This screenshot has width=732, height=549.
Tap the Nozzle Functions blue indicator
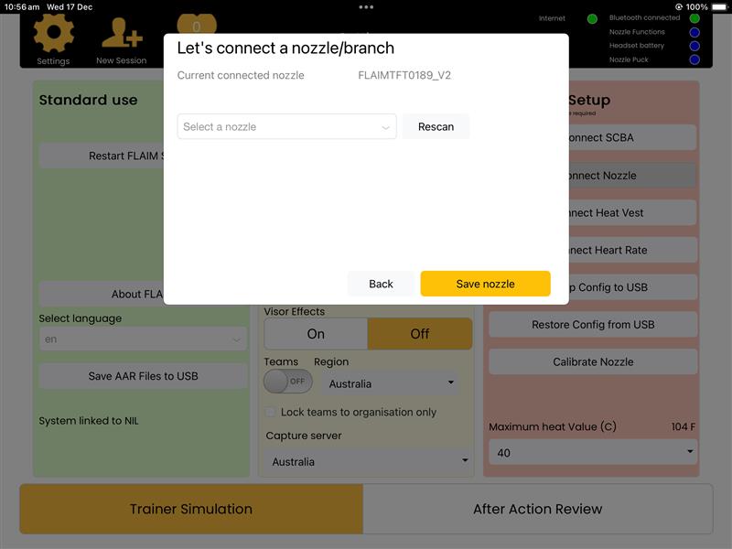694,32
